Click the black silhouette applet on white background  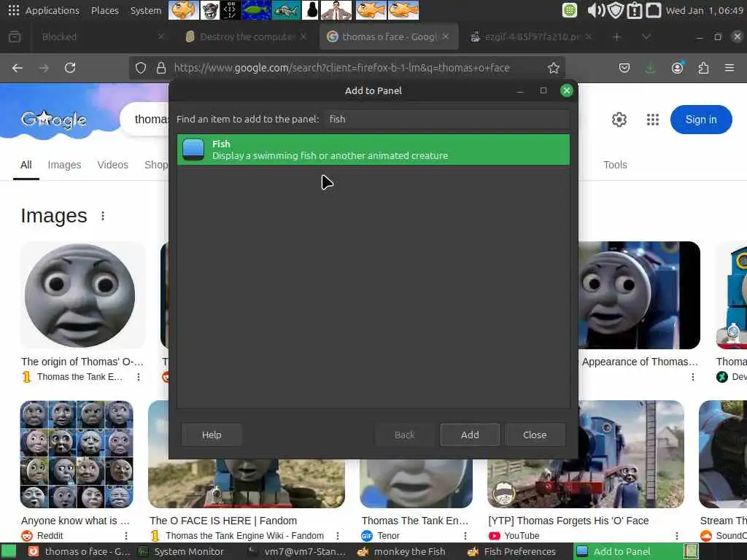coord(310,10)
